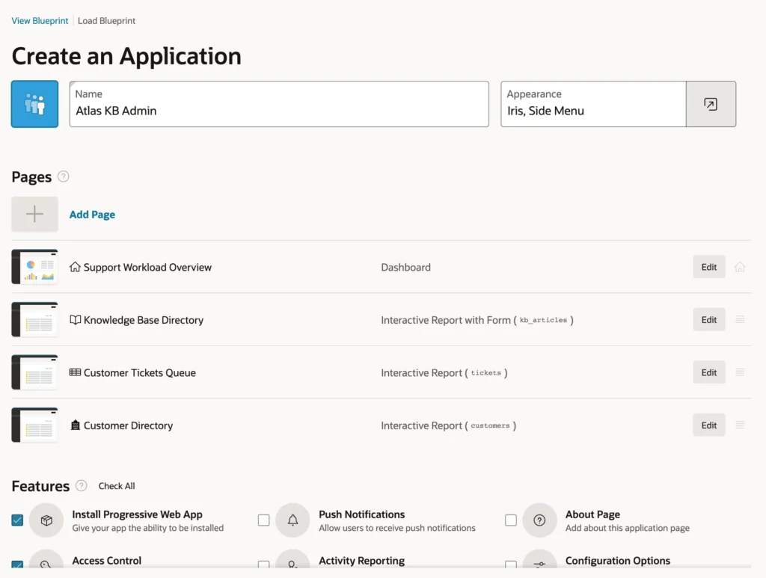Open the Support Workload Overview dashboard thumbnail
Viewport: 766px width, 578px height.
click(x=34, y=266)
